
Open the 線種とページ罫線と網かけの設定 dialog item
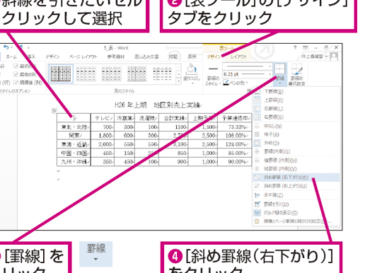(296, 221)
